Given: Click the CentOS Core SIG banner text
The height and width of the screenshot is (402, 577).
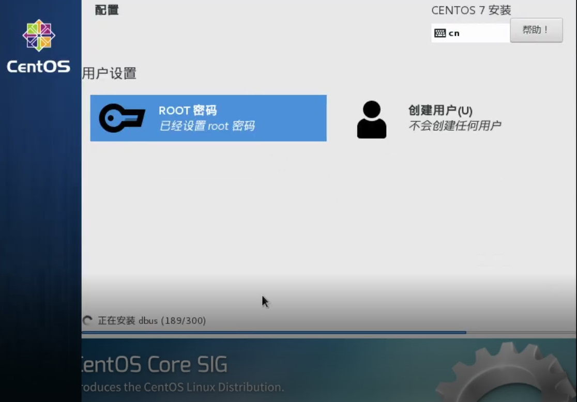Looking at the screenshot, I should click(155, 364).
